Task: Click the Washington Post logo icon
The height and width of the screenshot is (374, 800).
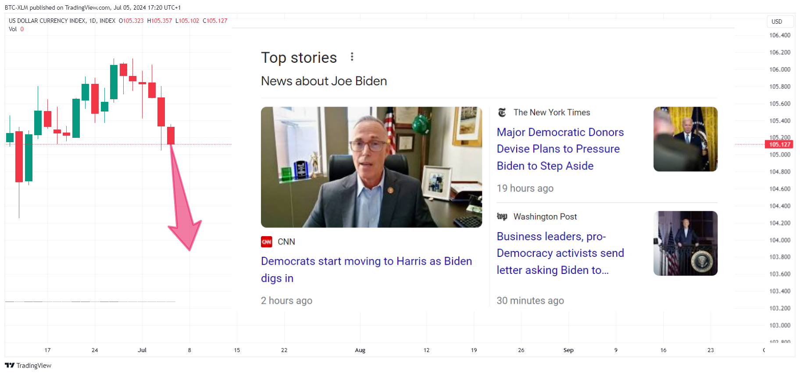Action: click(502, 216)
